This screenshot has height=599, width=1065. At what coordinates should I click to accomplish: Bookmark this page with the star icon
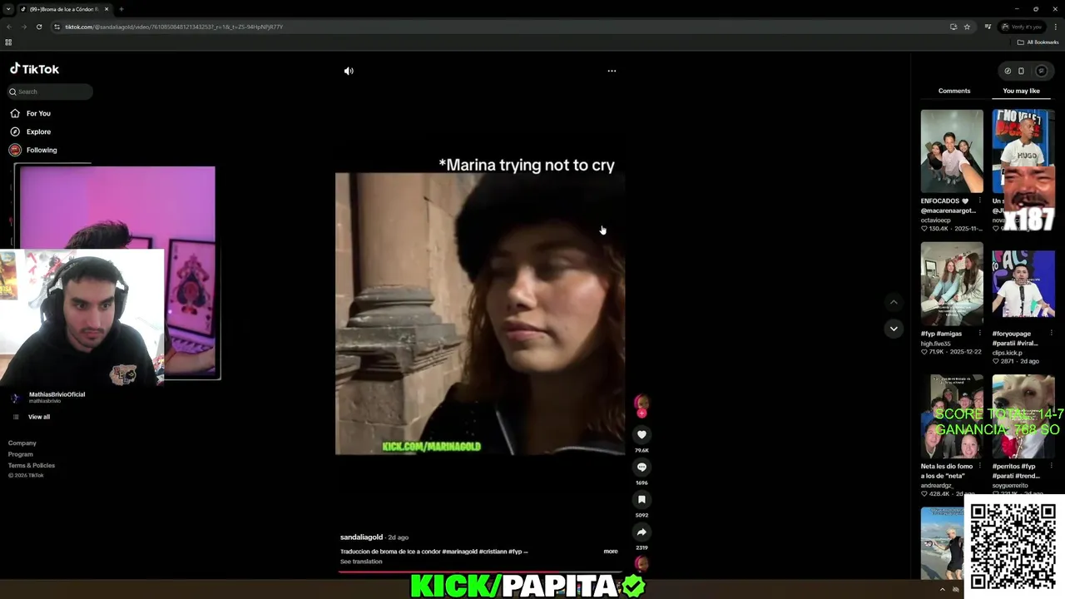967,27
